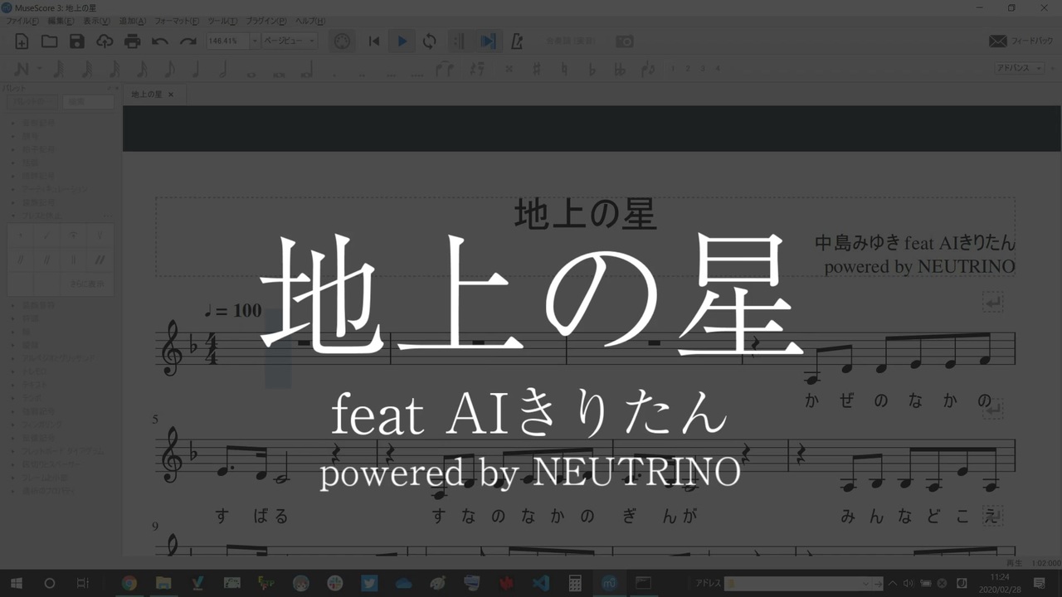The image size is (1062, 597).
Task: Undo the last action
Action: click(160, 41)
